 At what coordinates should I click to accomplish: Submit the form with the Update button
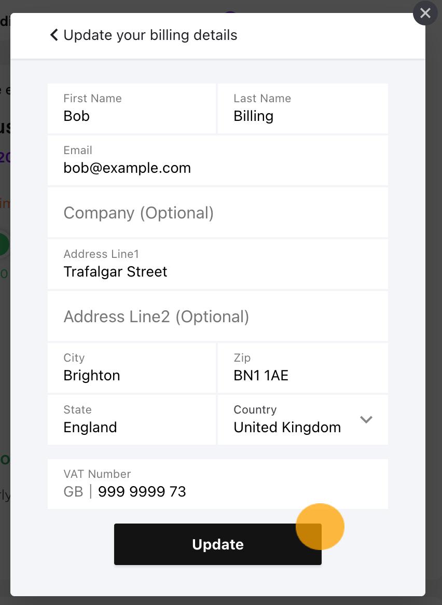(218, 544)
